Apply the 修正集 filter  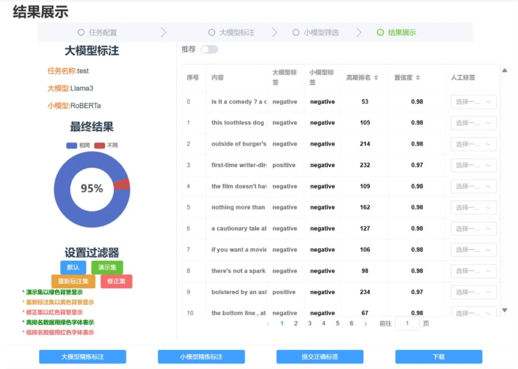tap(117, 281)
